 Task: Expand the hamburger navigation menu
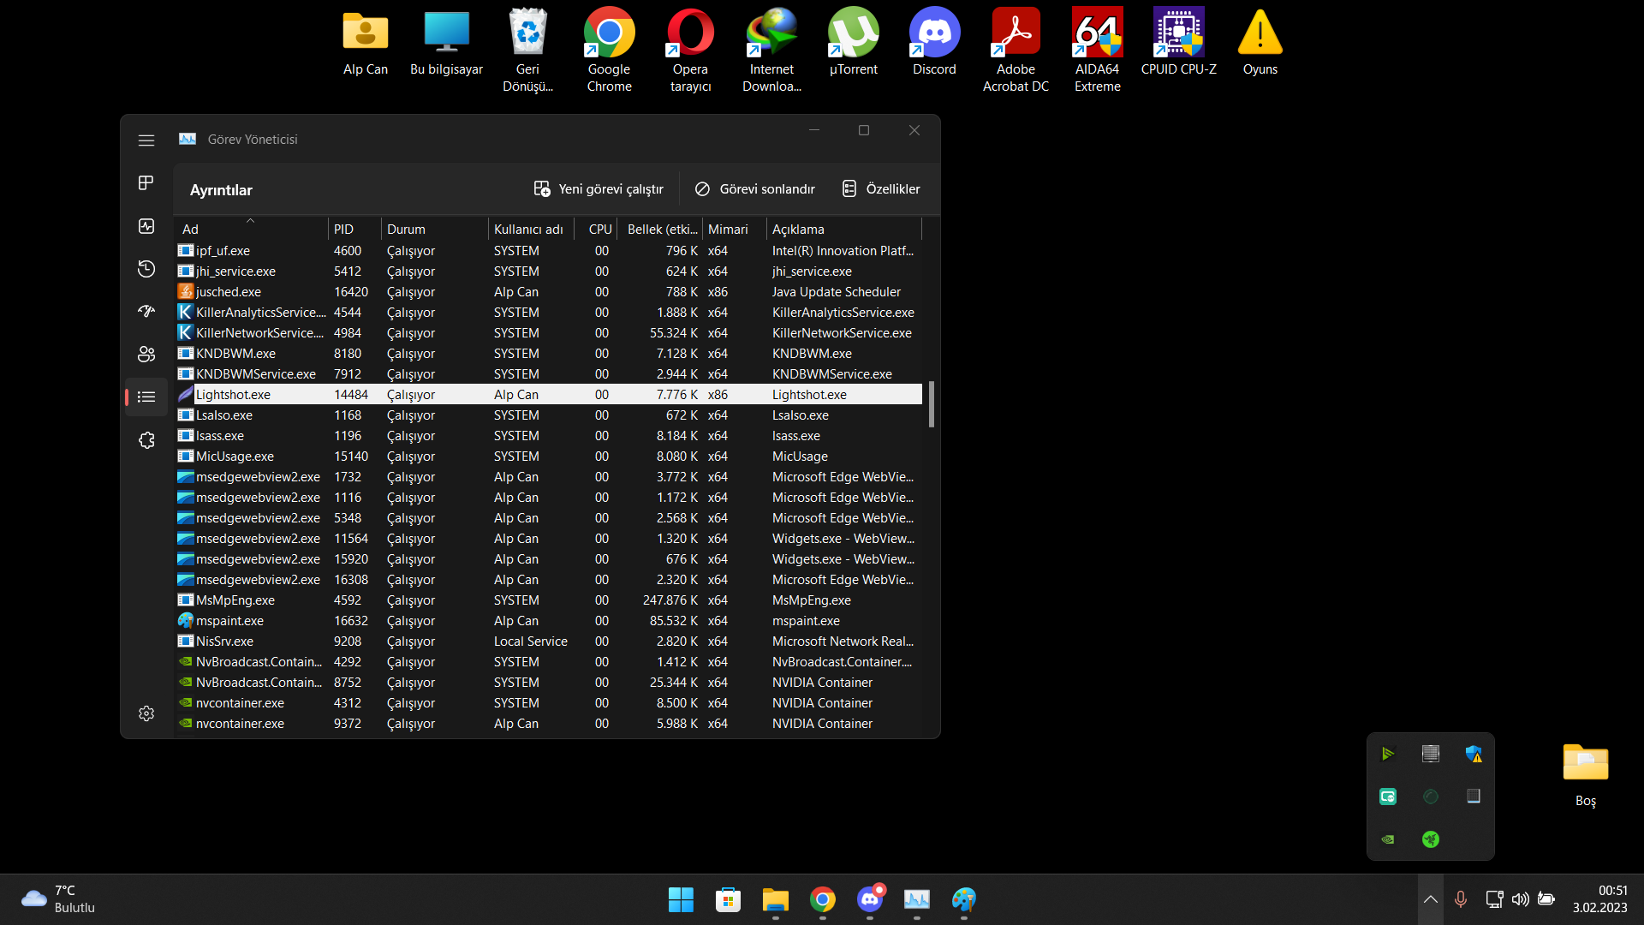click(x=146, y=140)
